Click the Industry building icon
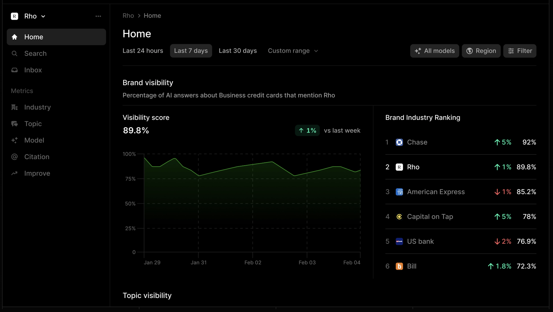Image resolution: width=553 pixels, height=312 pixels. point(15,107)
